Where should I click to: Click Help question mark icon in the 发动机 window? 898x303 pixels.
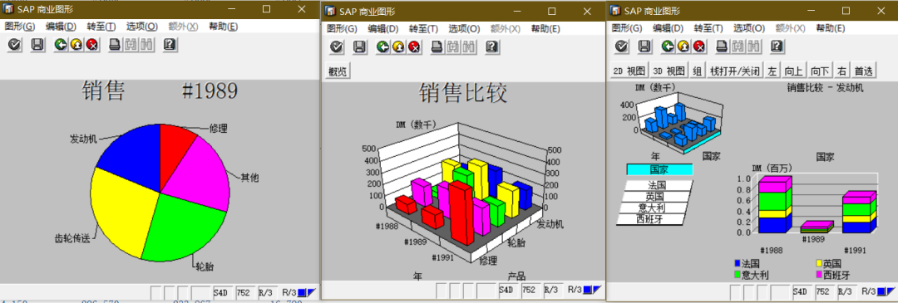(777, 46)
